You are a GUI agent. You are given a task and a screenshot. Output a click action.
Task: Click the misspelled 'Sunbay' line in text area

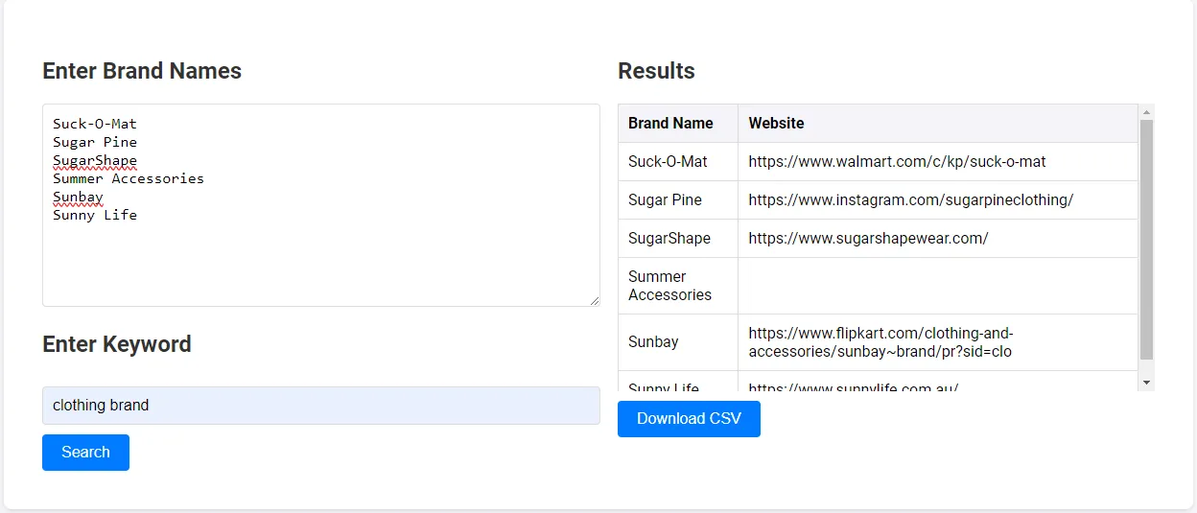(78, 198)
